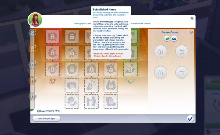Select the locked jester hat perk
The height and width of the screenshot is (135, 220).
click(53, 69)
